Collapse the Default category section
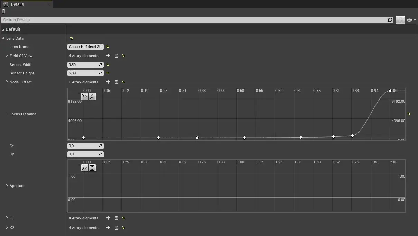Image resolution: width=418 pixels, height=236 pixels. (x=3, y=29)
